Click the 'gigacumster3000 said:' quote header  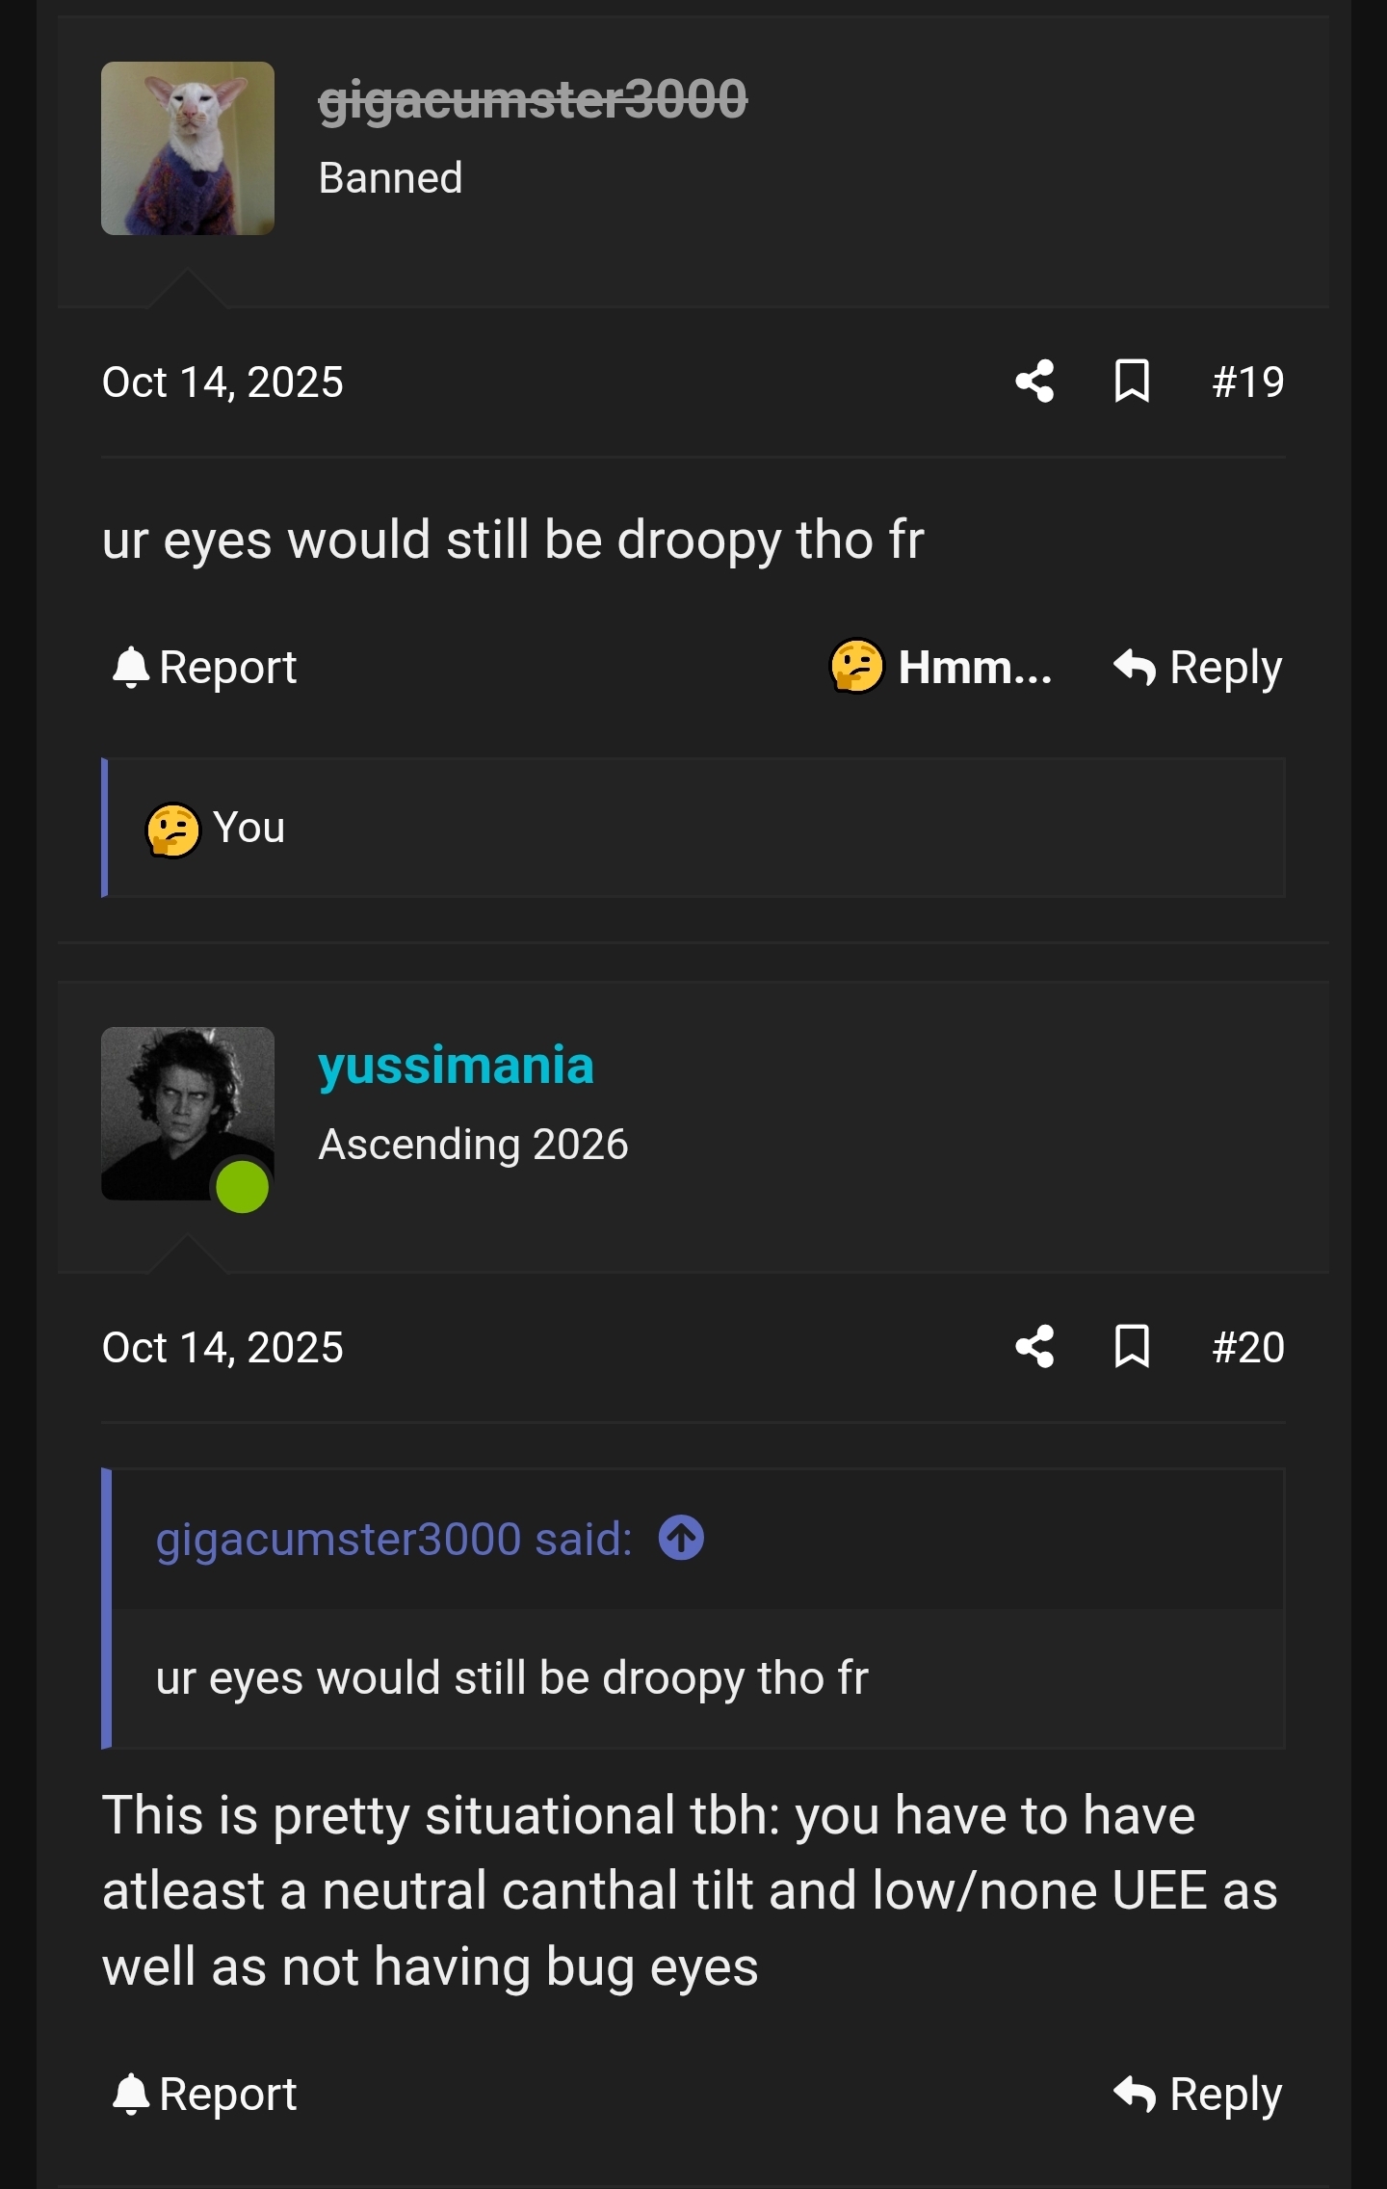tap(394, 1539)
